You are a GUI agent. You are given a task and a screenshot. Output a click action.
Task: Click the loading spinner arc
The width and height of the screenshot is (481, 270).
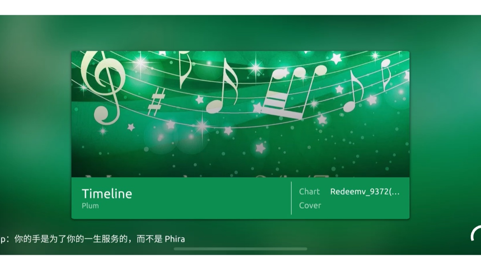click(x=476, y=233)
